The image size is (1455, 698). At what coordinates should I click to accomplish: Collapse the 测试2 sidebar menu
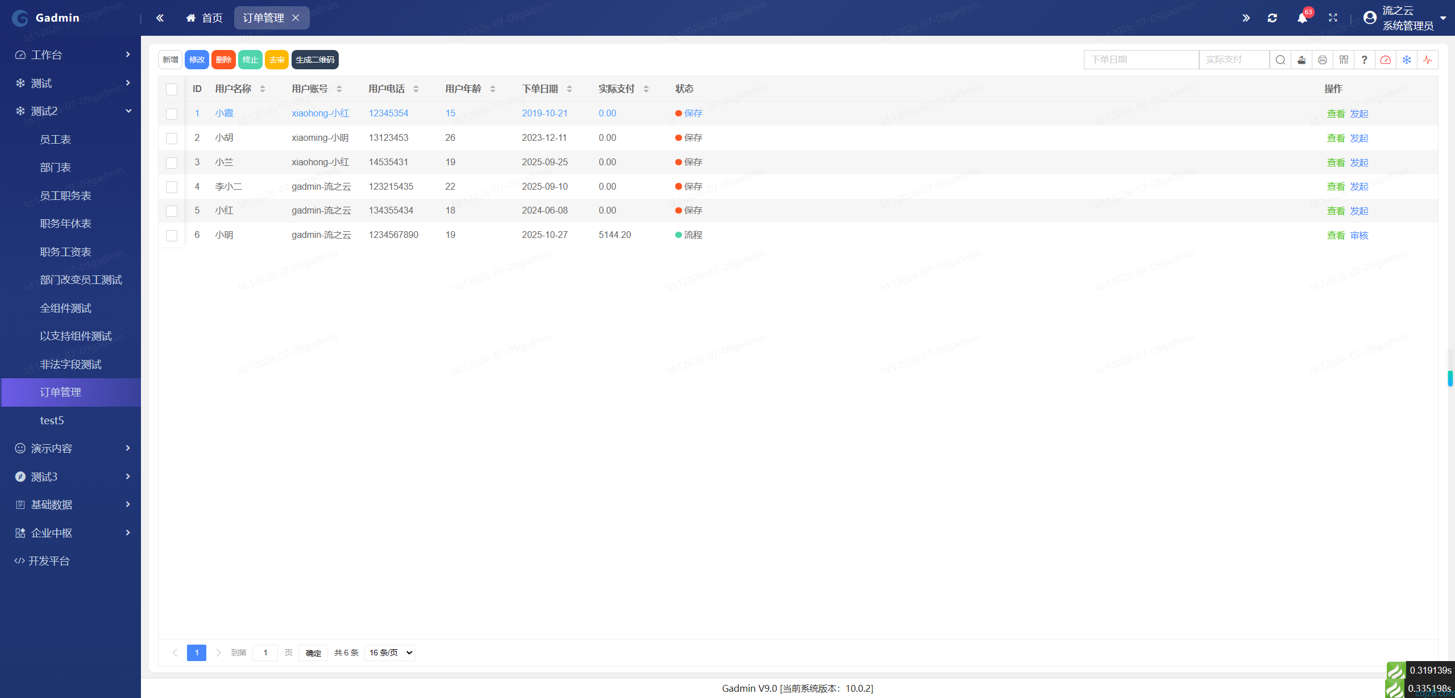[x=70, y=111]
